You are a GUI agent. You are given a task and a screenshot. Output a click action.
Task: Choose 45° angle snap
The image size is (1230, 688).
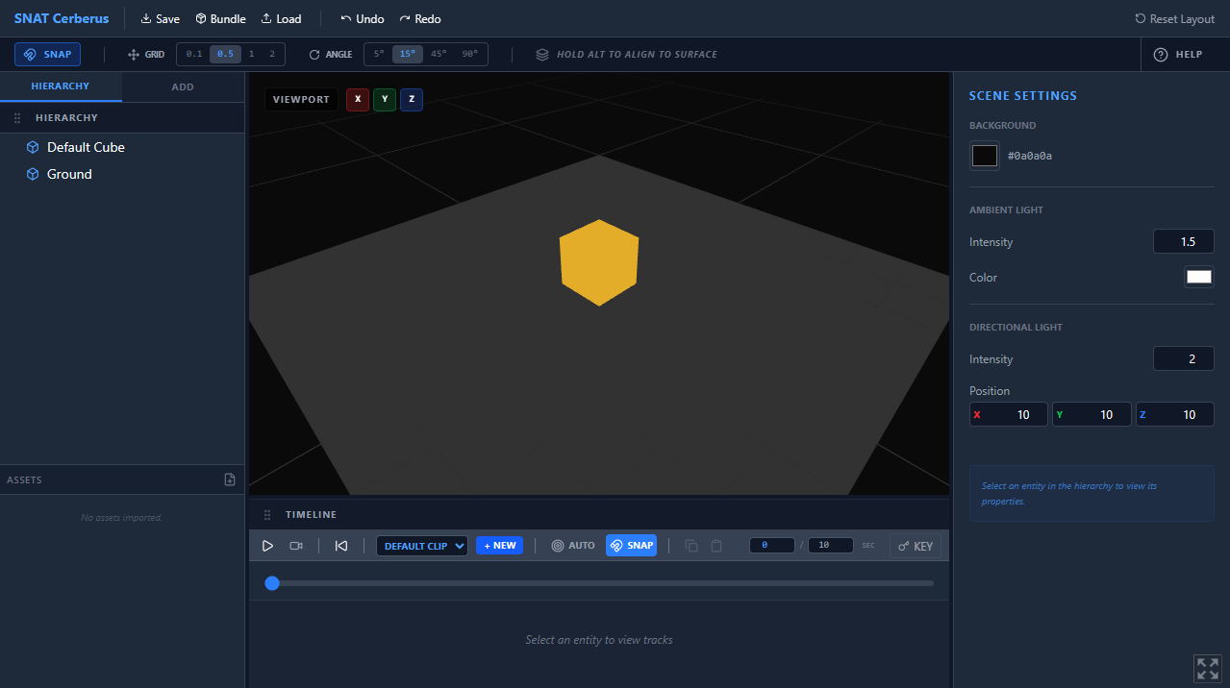point(439,54)
